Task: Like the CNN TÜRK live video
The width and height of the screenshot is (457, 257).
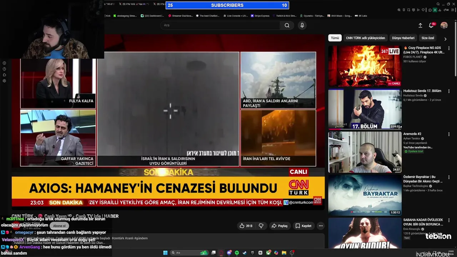Action: 246,226
